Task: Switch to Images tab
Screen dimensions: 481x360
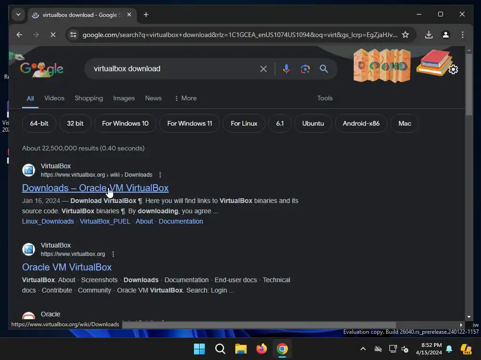Action: (x=124, y=98)
